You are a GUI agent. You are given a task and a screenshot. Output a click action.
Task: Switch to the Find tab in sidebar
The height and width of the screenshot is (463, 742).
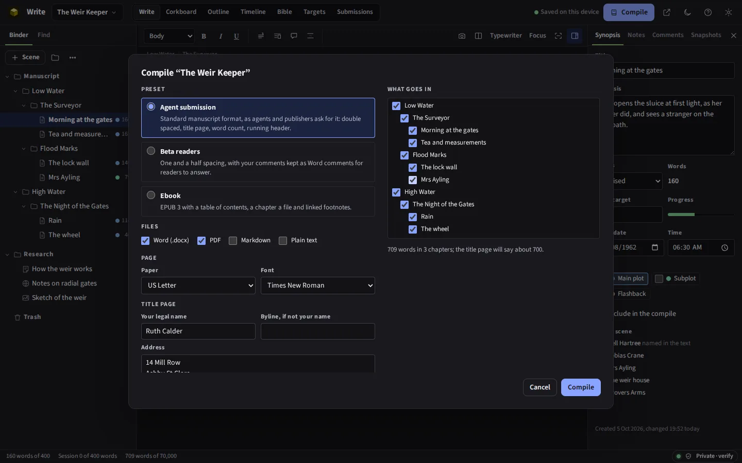44,35
